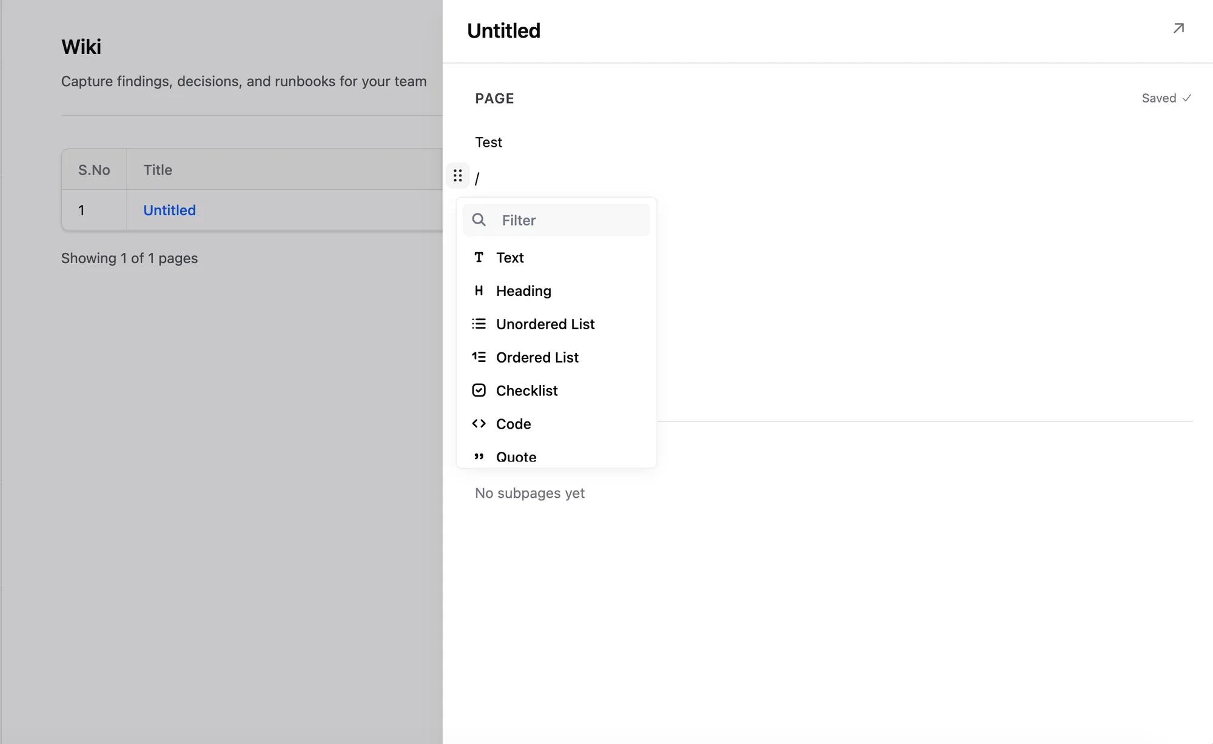Click the Untitled page title heading

coord(503,31)
